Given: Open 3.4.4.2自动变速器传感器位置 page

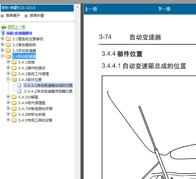Looking at the screenshot, I should 48,91.
